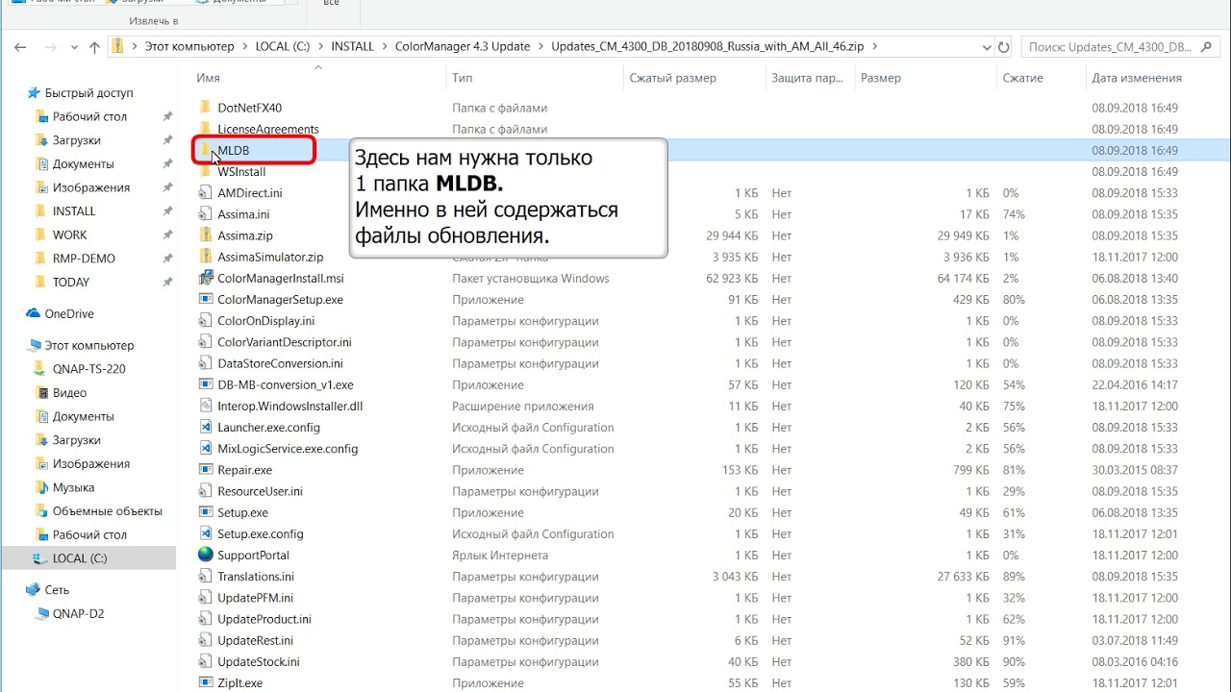The image size is (1231, 692).
Task: Select the UpdateRest.ini file name
Action: pyautogui.click(x=256, y=640)
